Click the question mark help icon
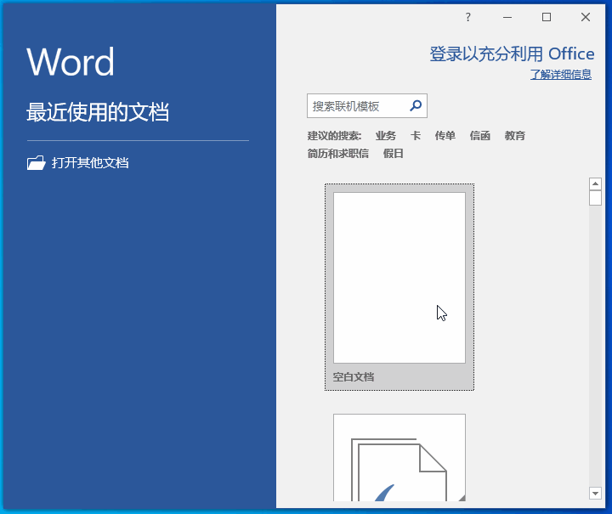The image size is (612, 514). tap(467, 17)
